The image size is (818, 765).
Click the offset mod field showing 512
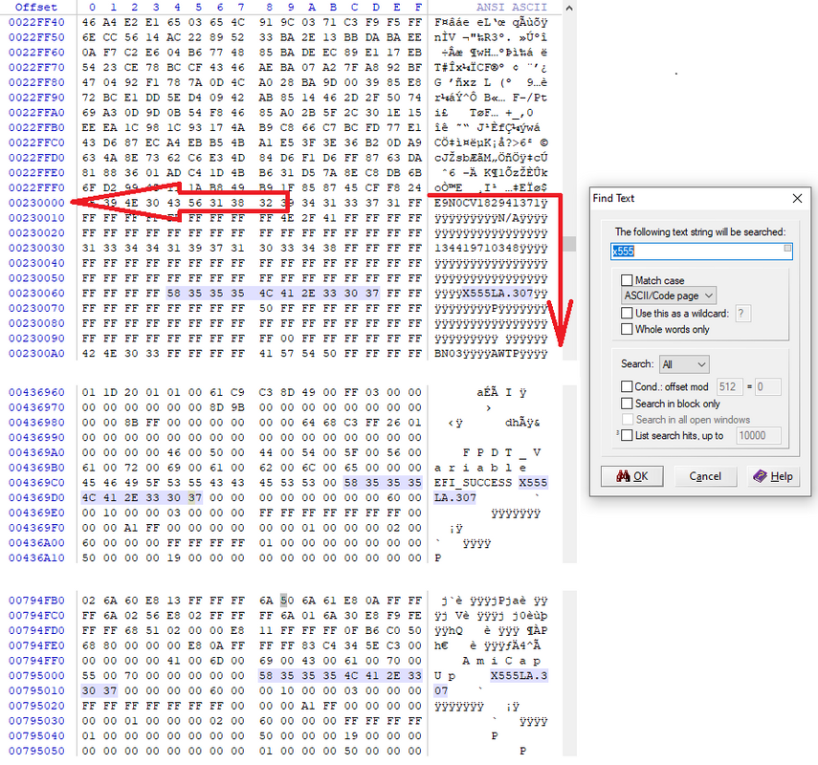click(729, 387)
